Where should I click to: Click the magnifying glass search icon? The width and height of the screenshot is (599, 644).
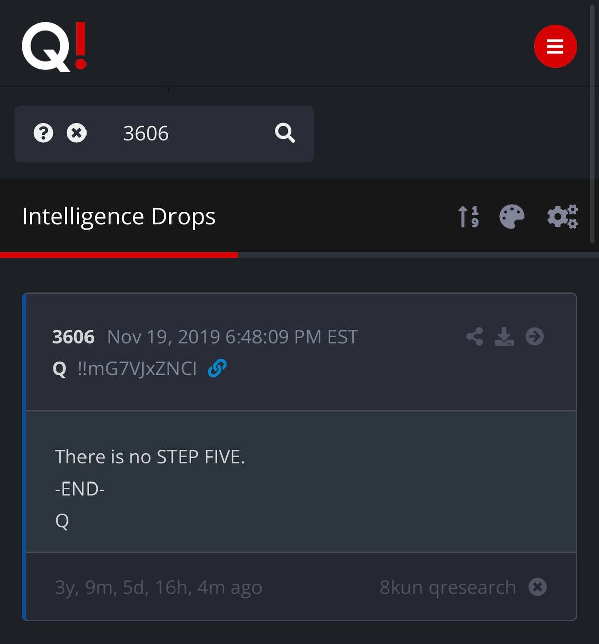285,133
